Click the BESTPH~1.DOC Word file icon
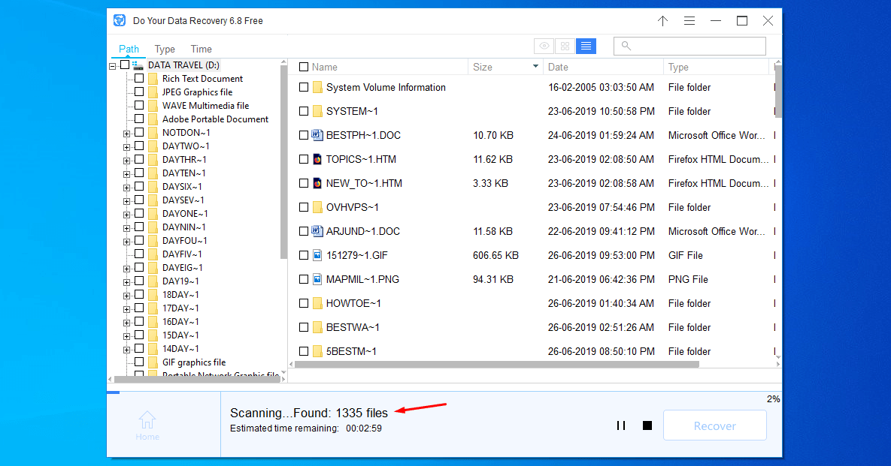 pyautogui.click(x=317, y=136)
